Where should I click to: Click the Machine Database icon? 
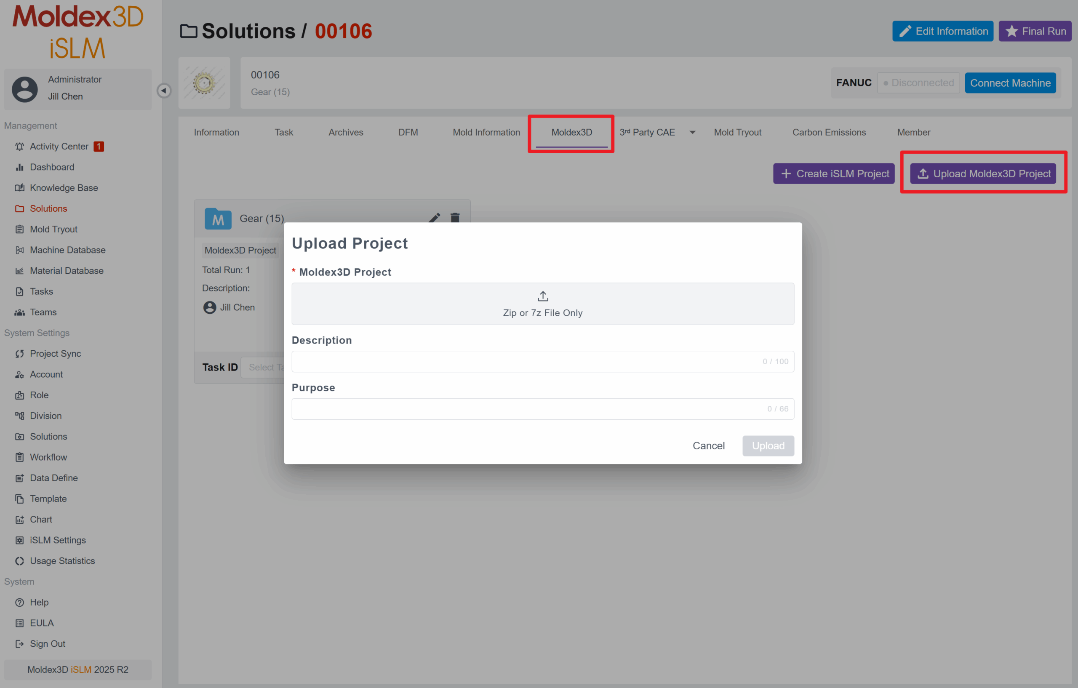[19, 250]
